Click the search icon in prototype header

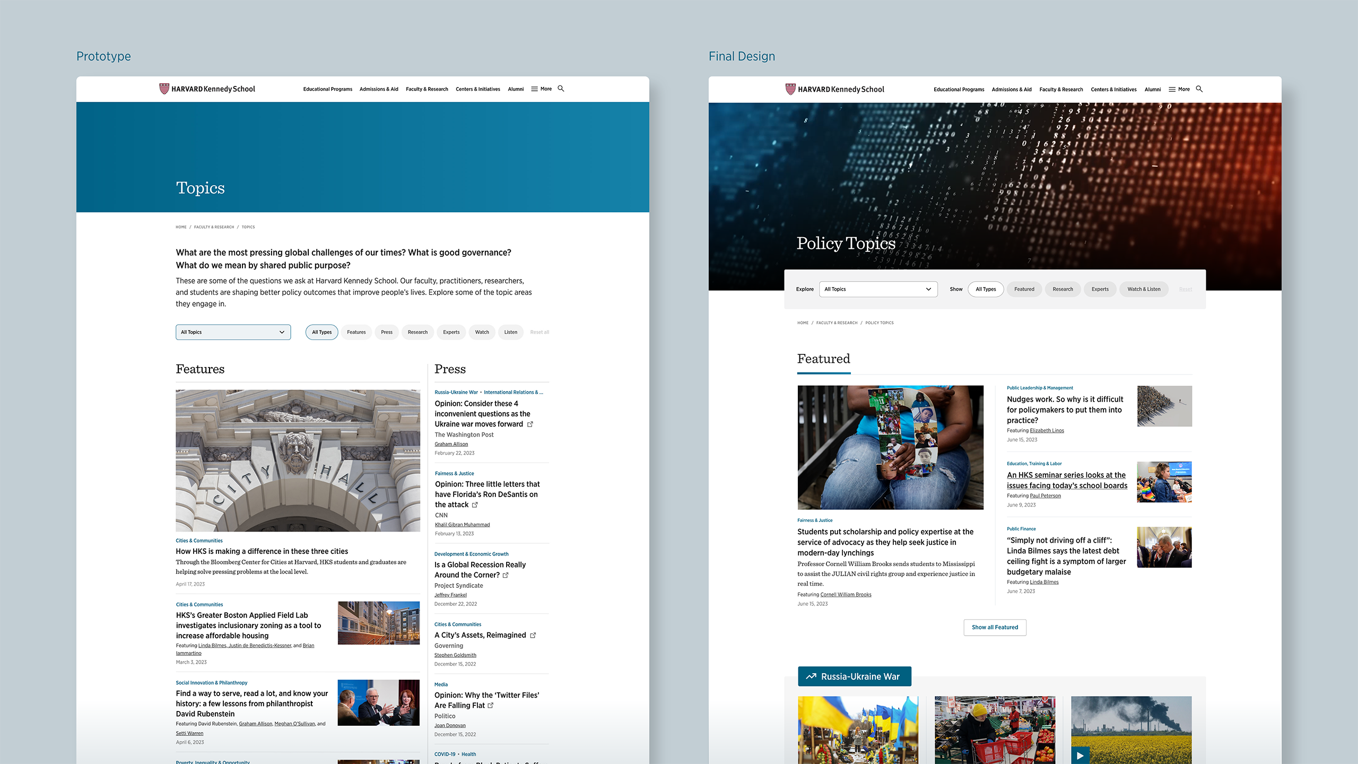(x=561, y=89)
